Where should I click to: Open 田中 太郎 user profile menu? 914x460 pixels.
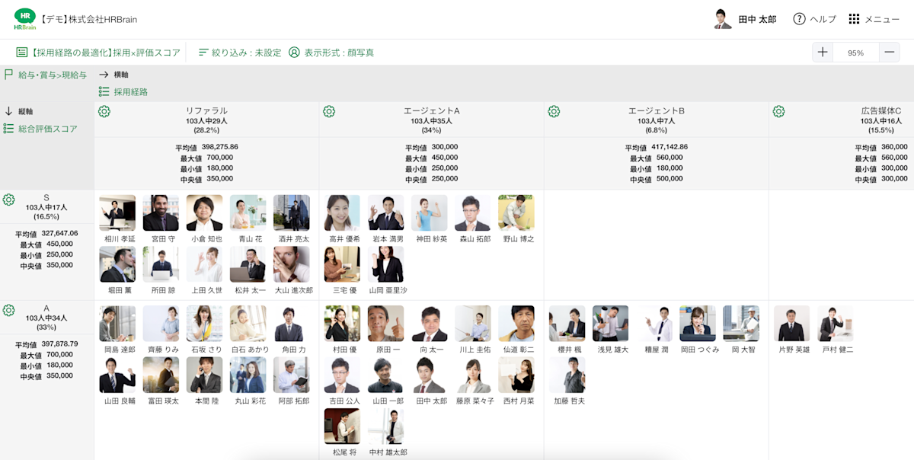(746, 19)
